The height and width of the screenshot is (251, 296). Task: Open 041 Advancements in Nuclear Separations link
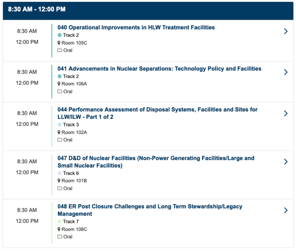click(159, 69)
